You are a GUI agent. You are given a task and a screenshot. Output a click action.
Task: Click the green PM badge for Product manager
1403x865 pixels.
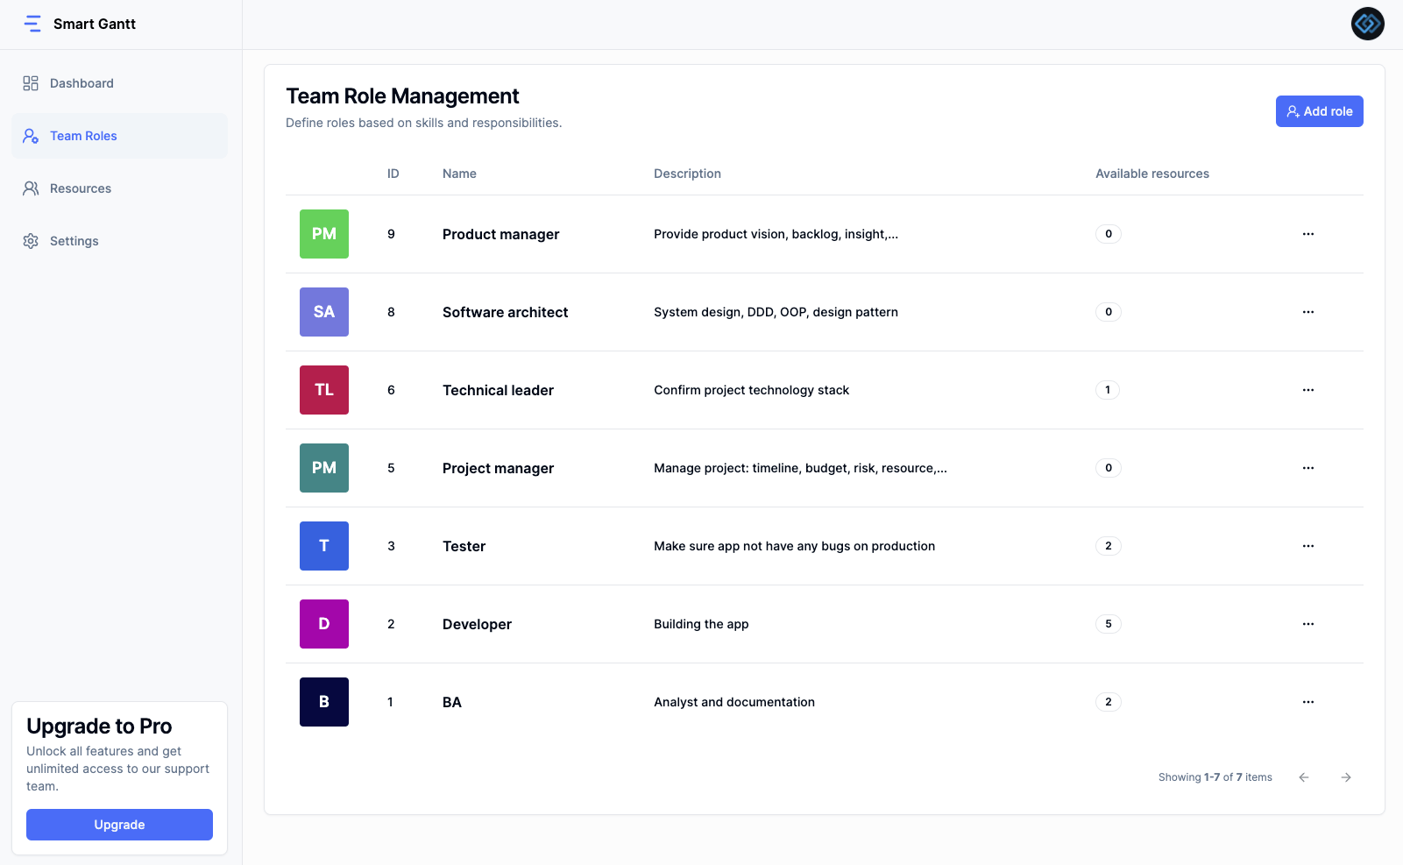tap(324, 234)
